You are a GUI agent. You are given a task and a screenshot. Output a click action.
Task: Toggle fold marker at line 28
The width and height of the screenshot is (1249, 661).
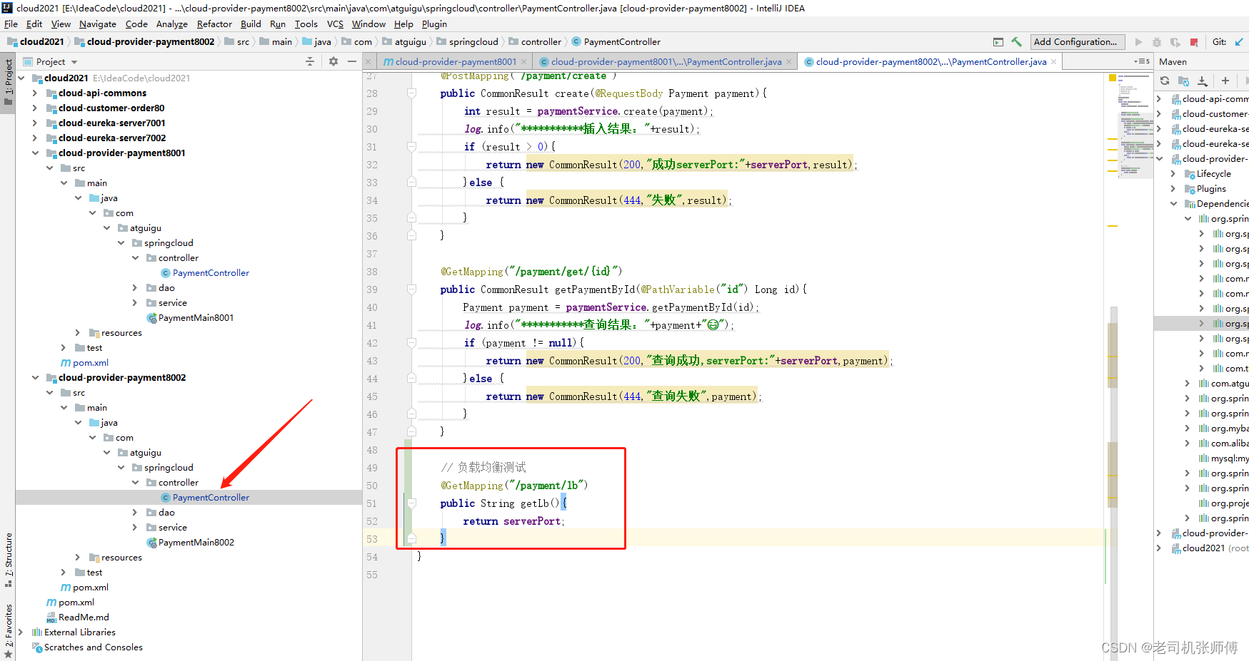411,93
